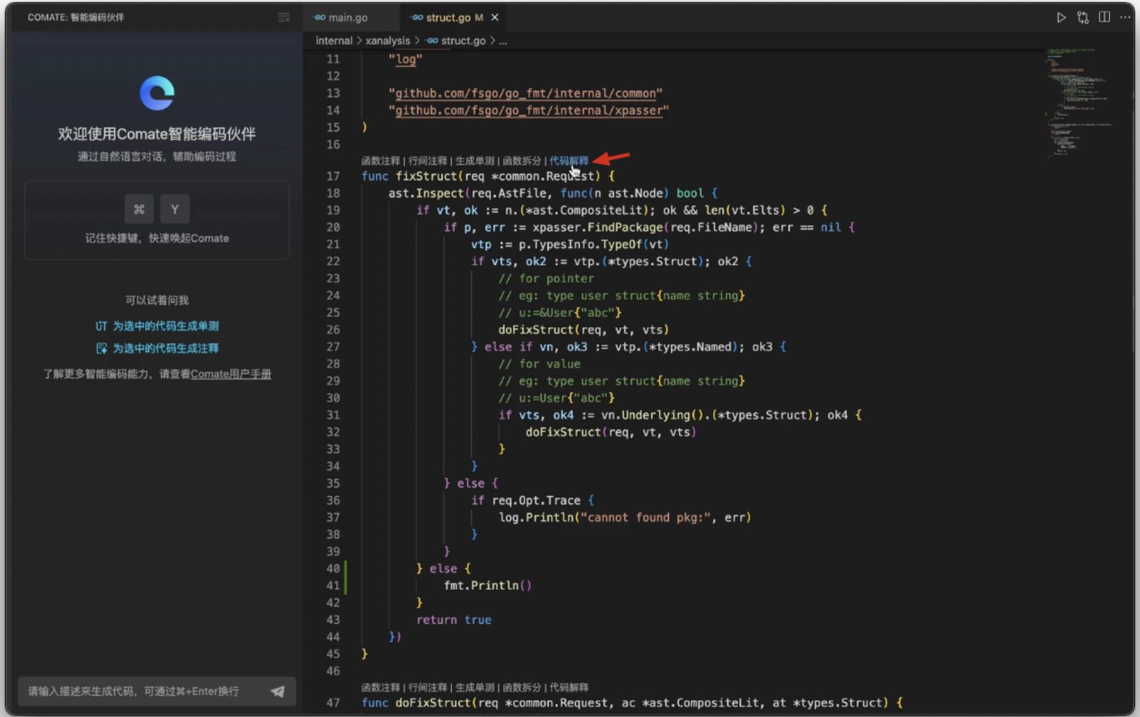This screenshot has width=1140, height=717.
Task: Click the Comate logo
Action: pos(157,93)
